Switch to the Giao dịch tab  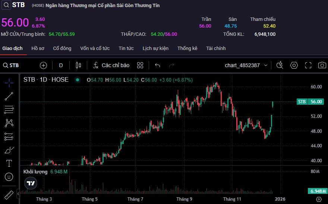coord(13,48)
